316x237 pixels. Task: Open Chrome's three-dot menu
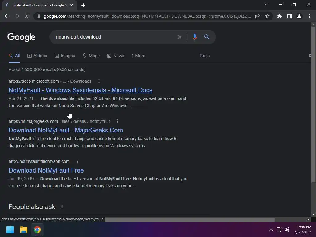click(309, 16)
